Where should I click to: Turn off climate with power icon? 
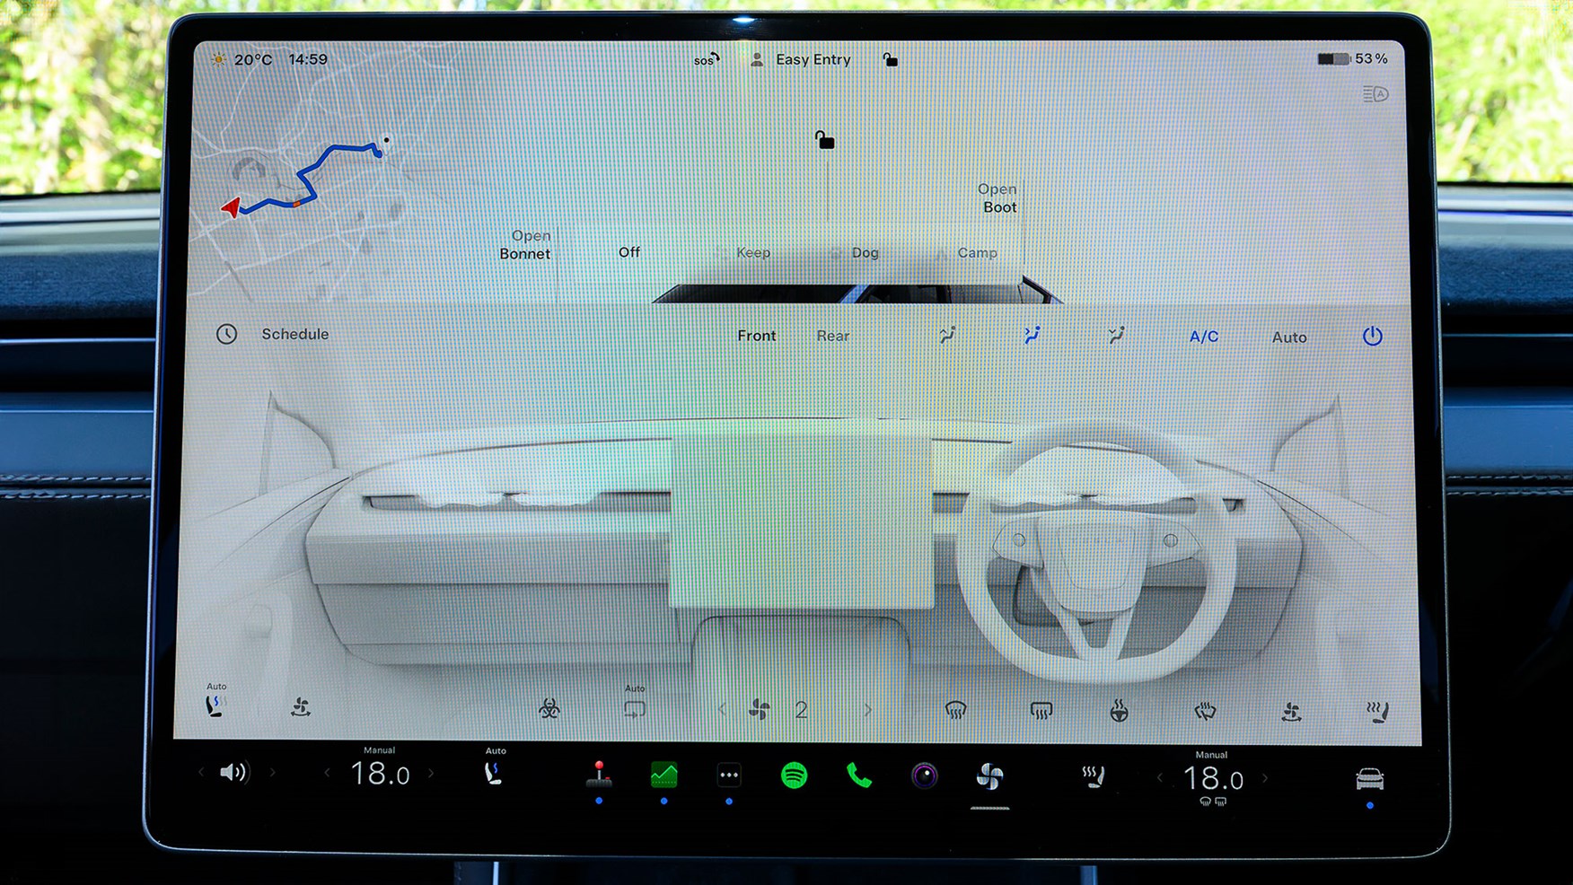(x=1372, y=336)
